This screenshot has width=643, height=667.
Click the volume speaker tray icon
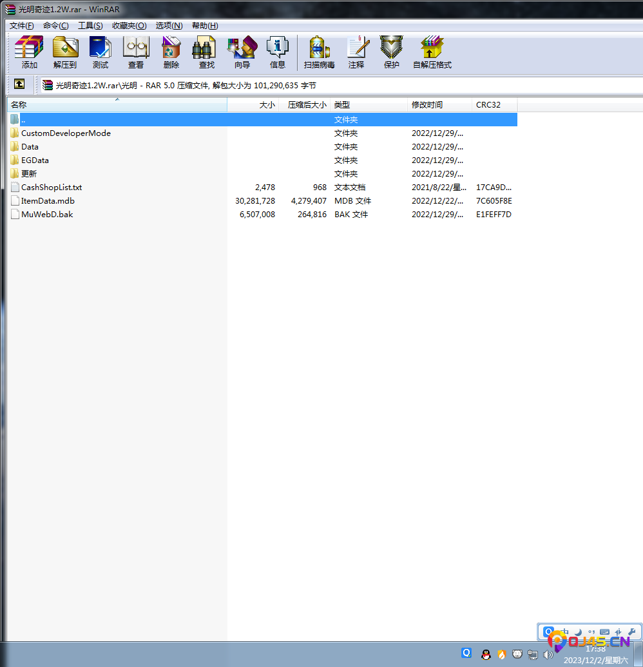coord(548,655)
